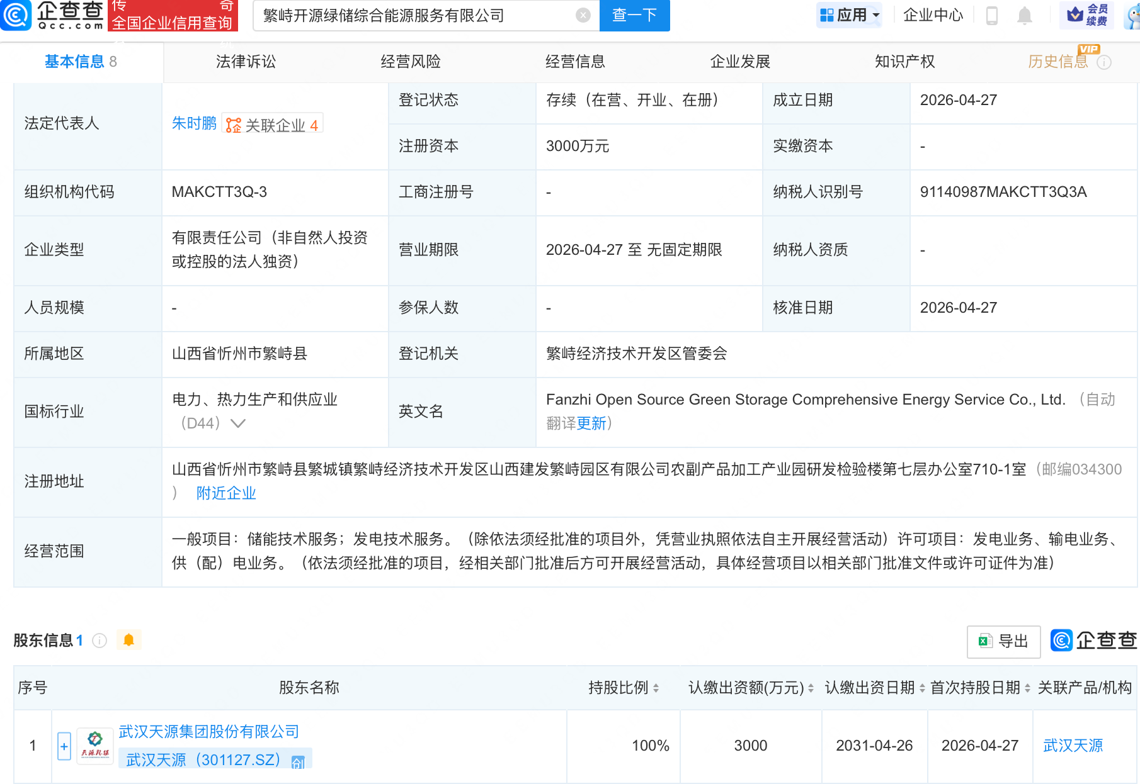Screen dimensions: 1140x784
Task: Click the info icon beside 历史信息
Action: click(x=1104, y=62)
